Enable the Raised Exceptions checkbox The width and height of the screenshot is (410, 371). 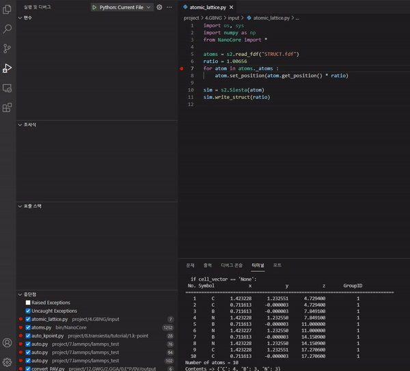pyautogui.click(x=28, y=302)
